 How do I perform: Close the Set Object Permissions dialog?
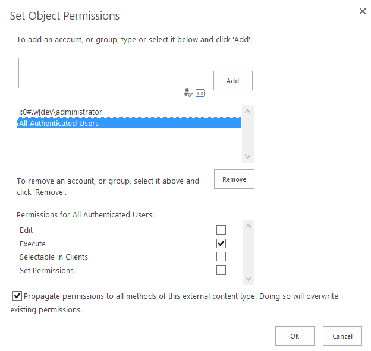(363, 11)
